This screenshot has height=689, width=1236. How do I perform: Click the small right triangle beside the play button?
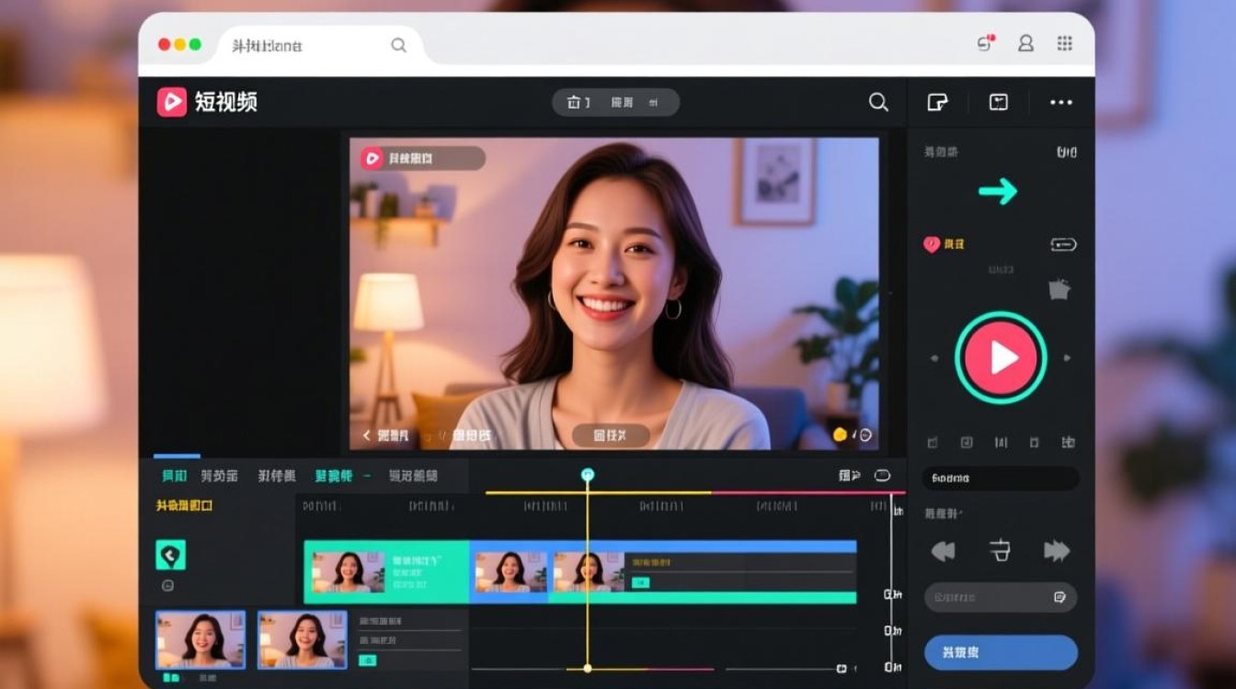coord(1067,358)
